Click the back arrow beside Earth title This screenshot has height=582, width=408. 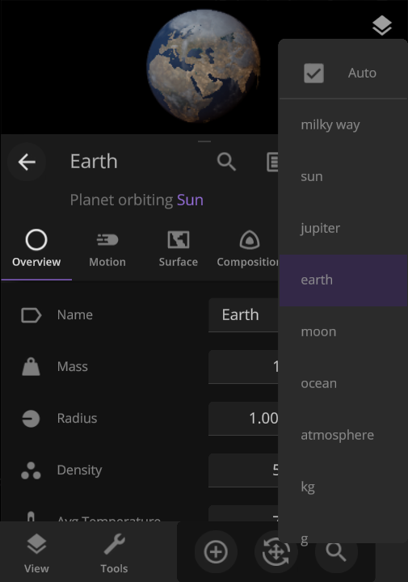(x=27, y=162)
